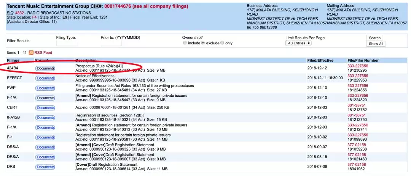Select the phone number 86 755 86013388
The width and height of the screenshot is (411, 176).
(262, 27)
